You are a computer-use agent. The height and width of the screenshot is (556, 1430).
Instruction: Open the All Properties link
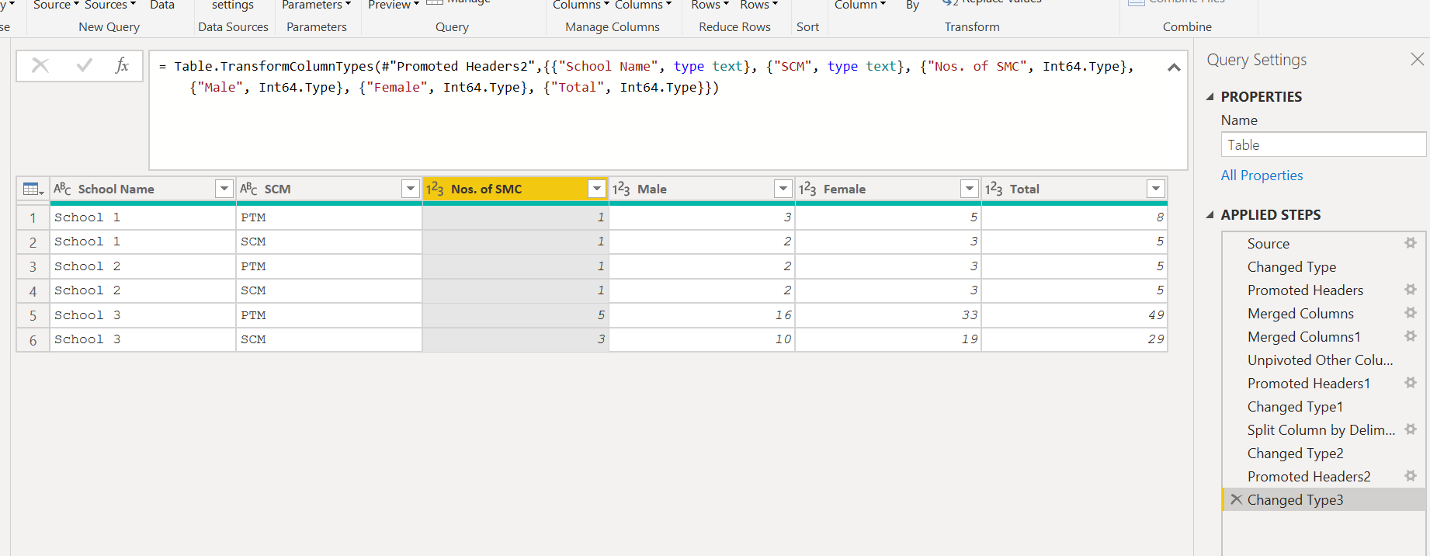coord(1262,175)
